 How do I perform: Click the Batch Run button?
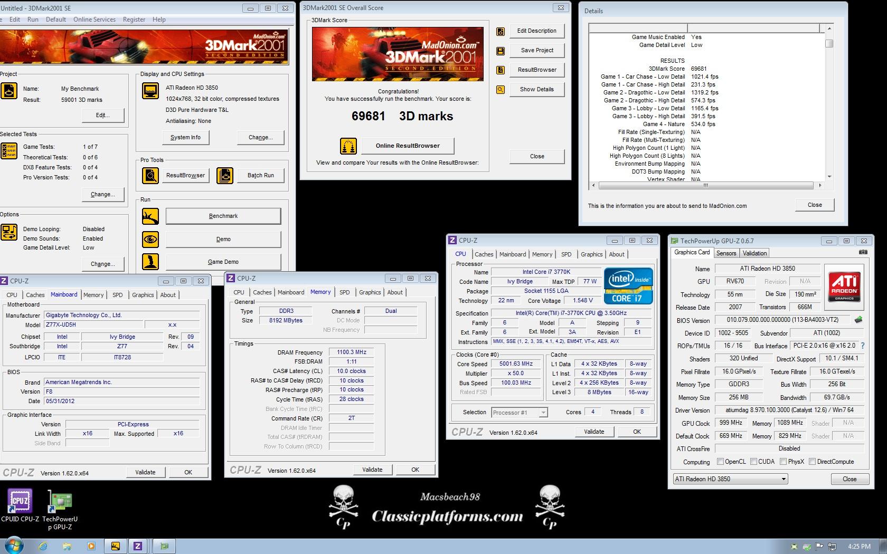(x=261, y=175)
